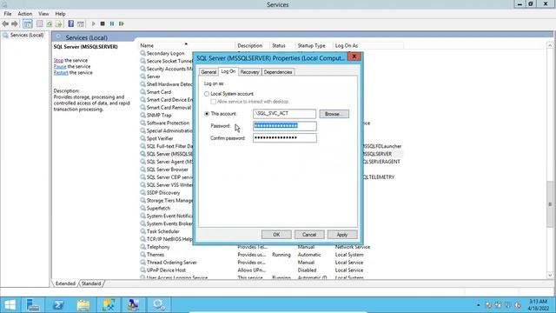
Task: Sort by the Description column header
Action: click(253, 45)
